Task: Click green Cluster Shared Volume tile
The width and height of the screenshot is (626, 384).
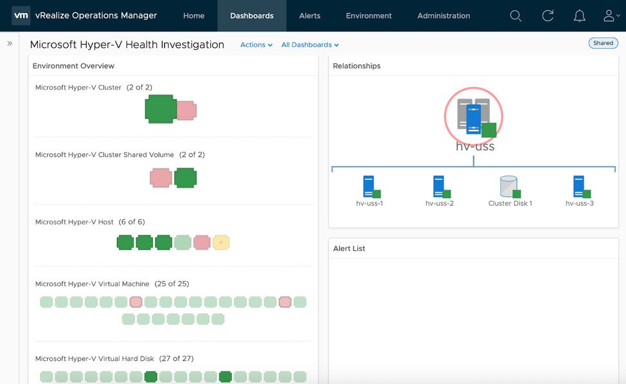Action: (185, 178)
